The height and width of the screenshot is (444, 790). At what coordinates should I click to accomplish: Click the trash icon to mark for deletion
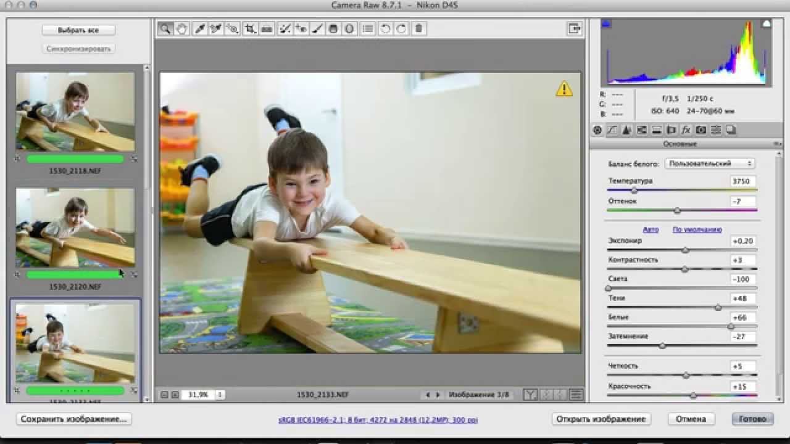418,28
